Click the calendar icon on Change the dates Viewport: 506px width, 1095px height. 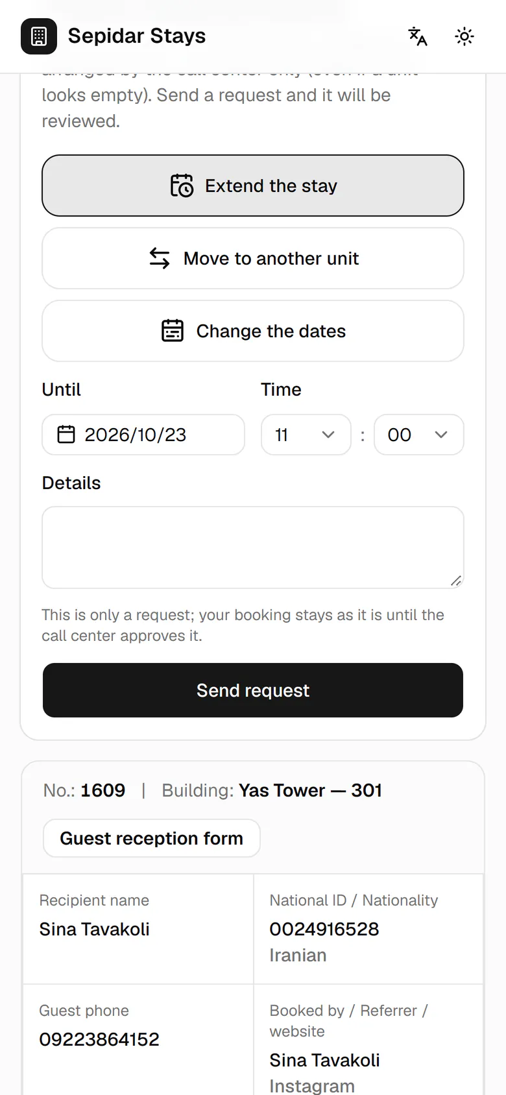pyautogui.click(x=173, y=331)
